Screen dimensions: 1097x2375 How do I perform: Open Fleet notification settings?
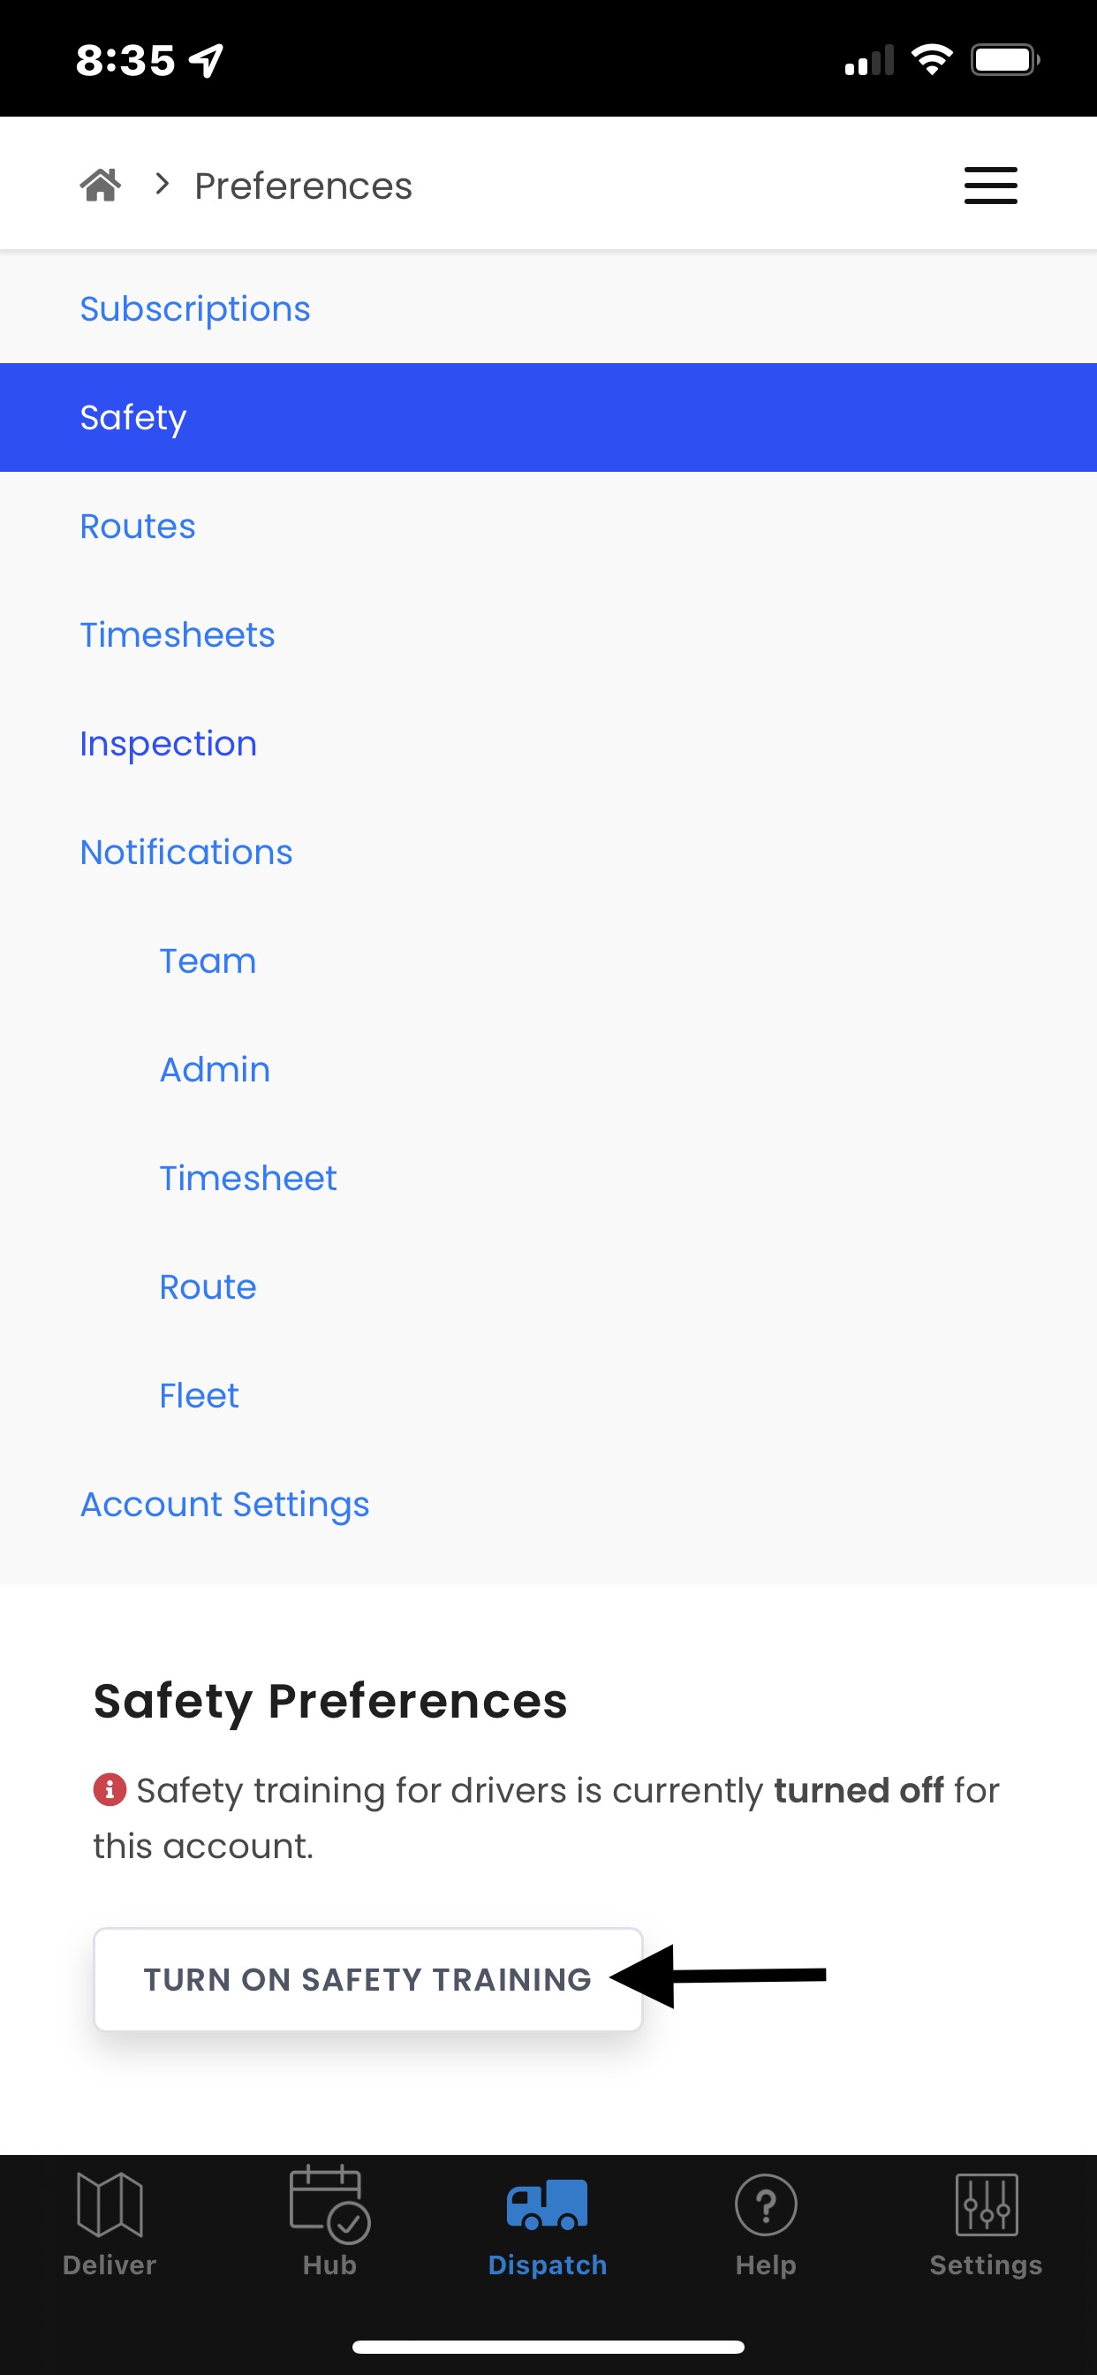(548, 1396)
